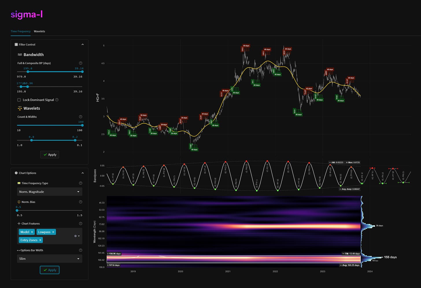Click the Wavelets scales icon
The height and width of the screenshot is (288, 421).
(20, 108)
